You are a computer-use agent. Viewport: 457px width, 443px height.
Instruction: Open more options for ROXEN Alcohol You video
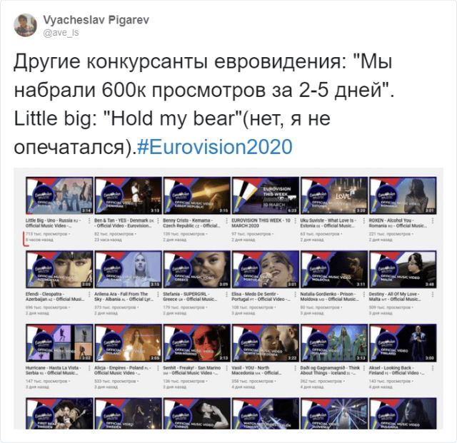(x=433, y=220)
